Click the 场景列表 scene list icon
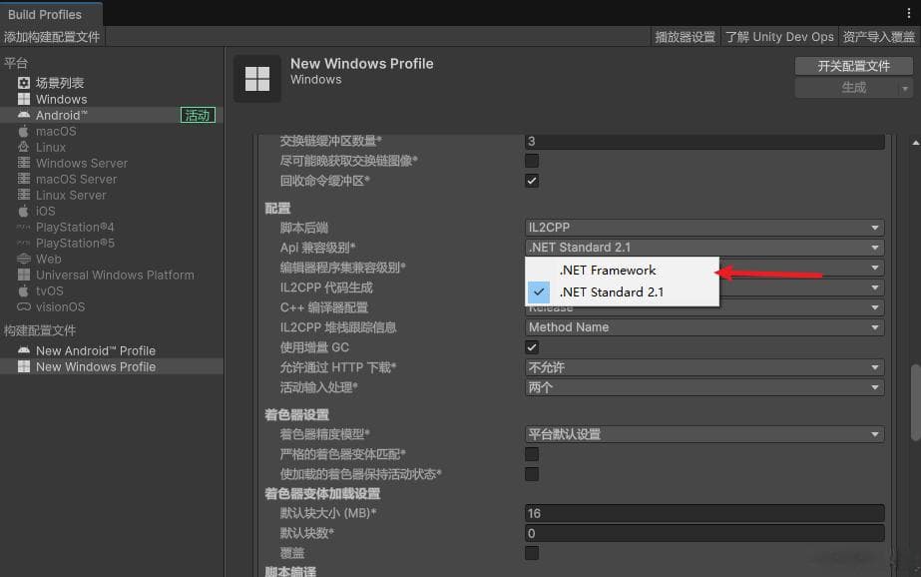Viewport: 921px width, 577px height. click(24, 83)
